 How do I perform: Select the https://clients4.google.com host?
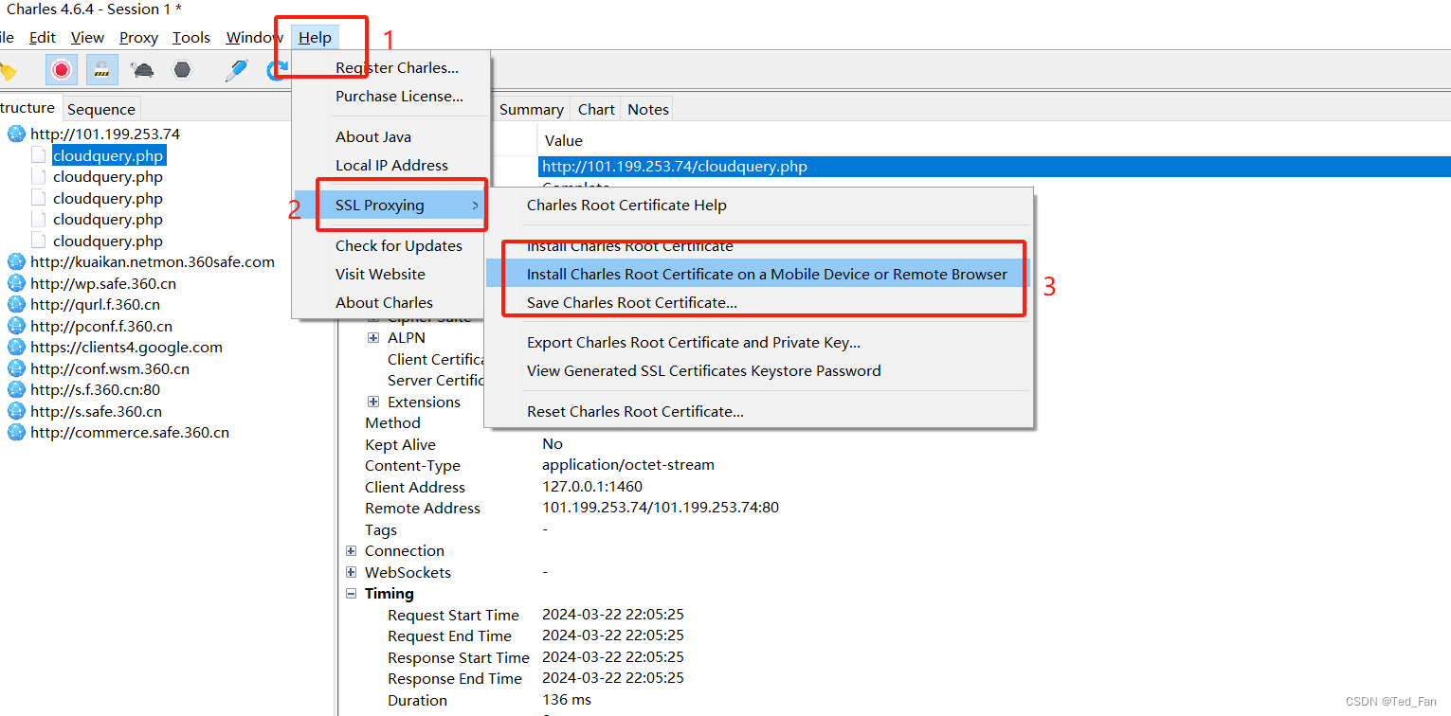point(126,347)
